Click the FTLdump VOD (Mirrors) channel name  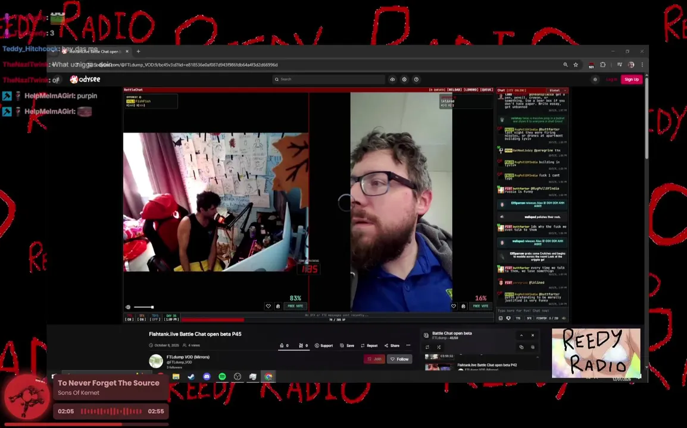tap(188, 357)
